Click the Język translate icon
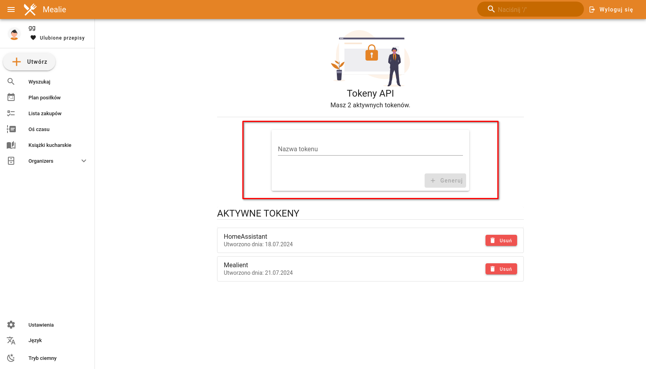 coord(11,340)
